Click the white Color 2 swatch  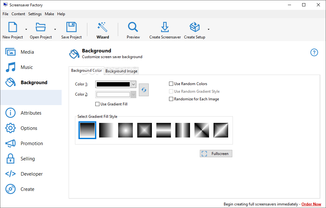click(113, 95)
